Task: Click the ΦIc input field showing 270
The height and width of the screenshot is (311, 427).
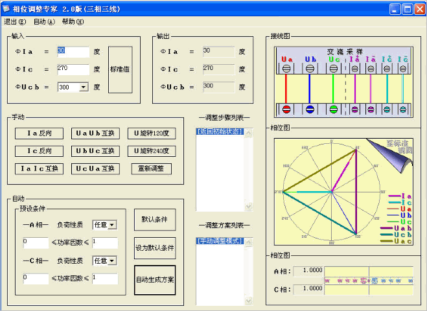Action: pyautogui.click(x=73, y=69)
